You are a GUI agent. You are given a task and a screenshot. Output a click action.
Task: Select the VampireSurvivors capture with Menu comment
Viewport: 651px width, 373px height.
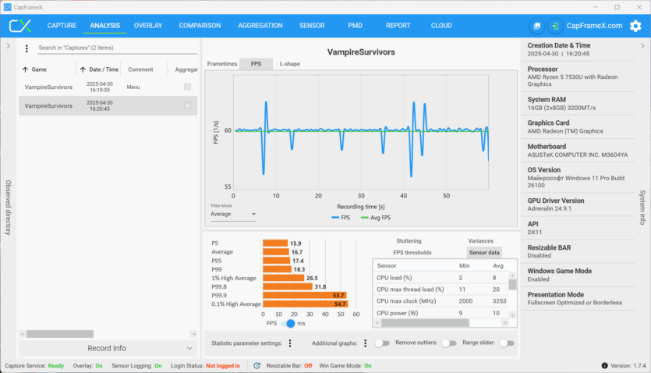coord(108,87)
